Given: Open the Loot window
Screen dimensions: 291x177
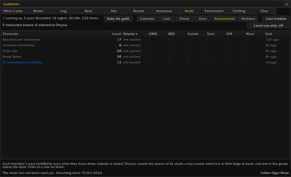Looking at the screenshot, I should tap(276, 19).
